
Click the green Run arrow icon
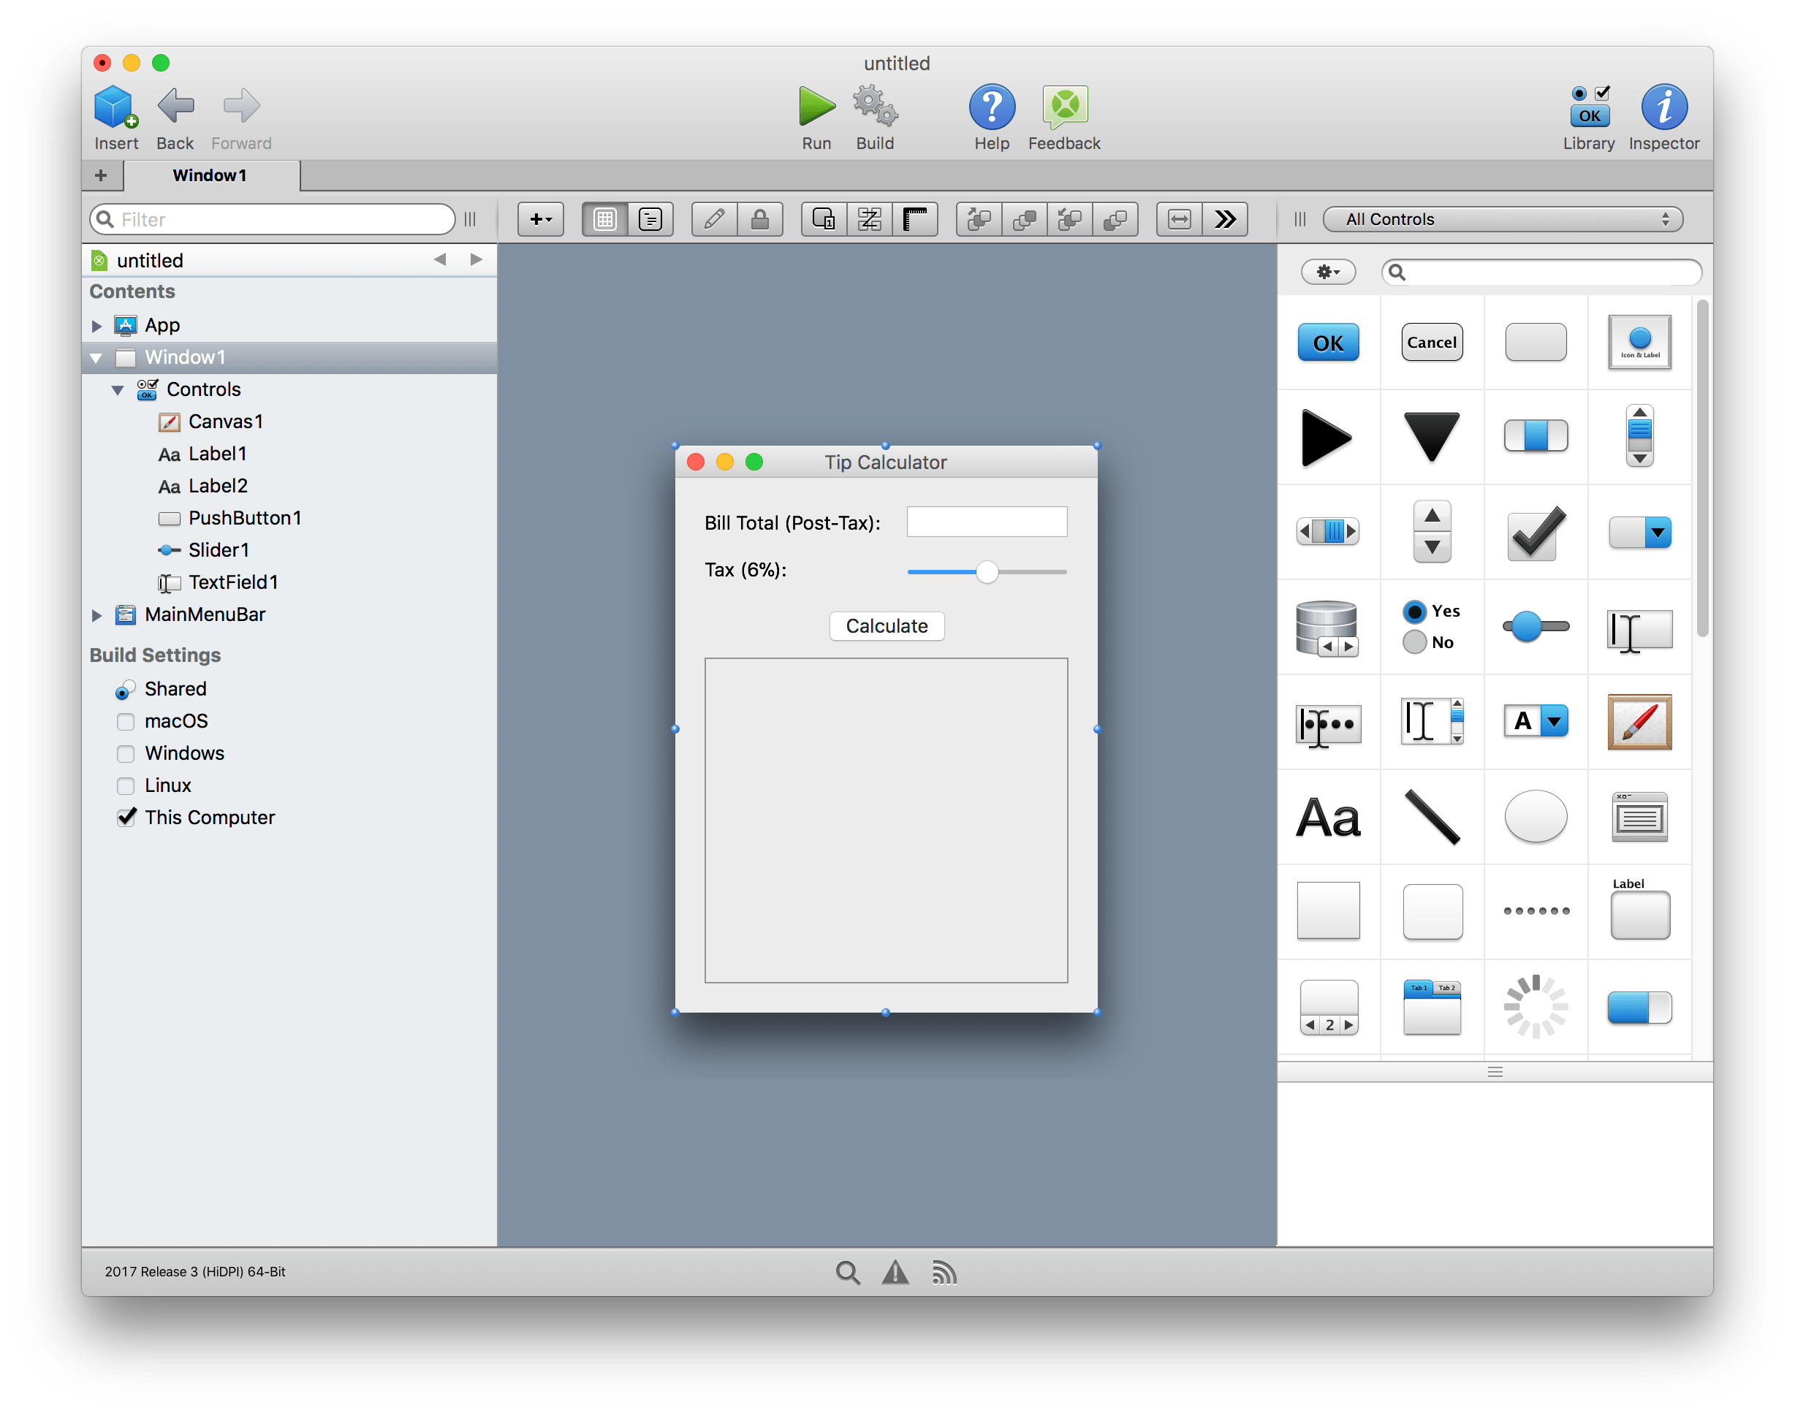816,107
